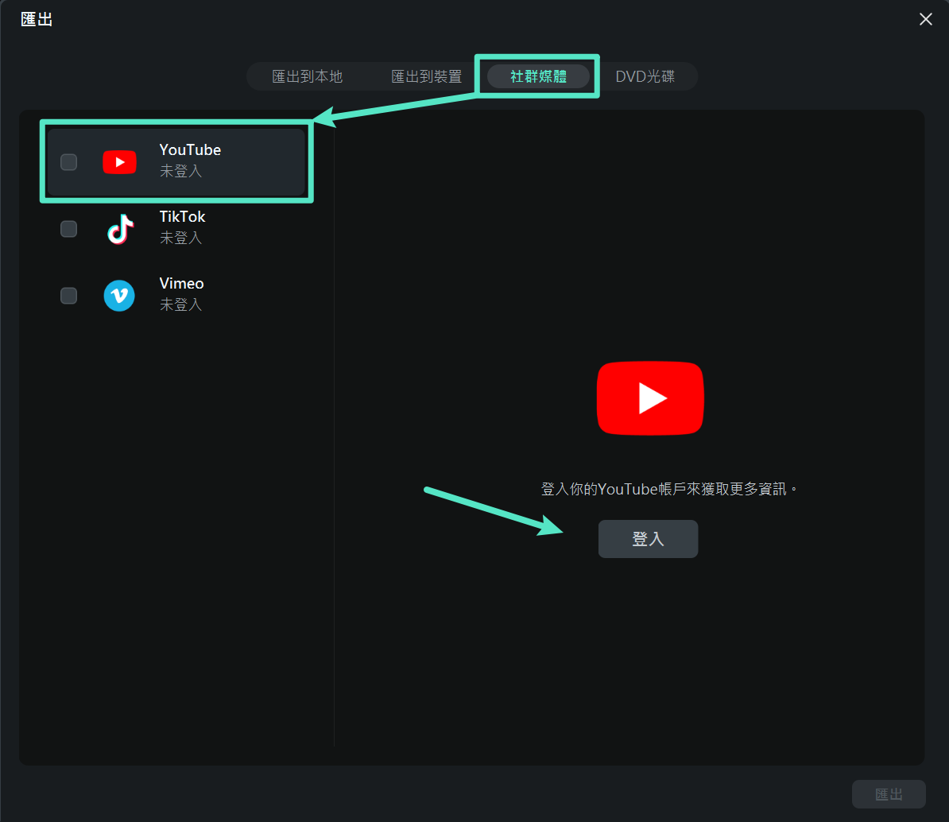Tick the TikTok checkbox

pyautogui.click(x=68, y=229)
